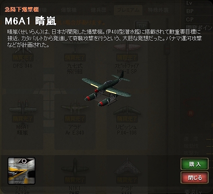
Task: Switch to the 傭兵団 tab
Action: (99, 10)
